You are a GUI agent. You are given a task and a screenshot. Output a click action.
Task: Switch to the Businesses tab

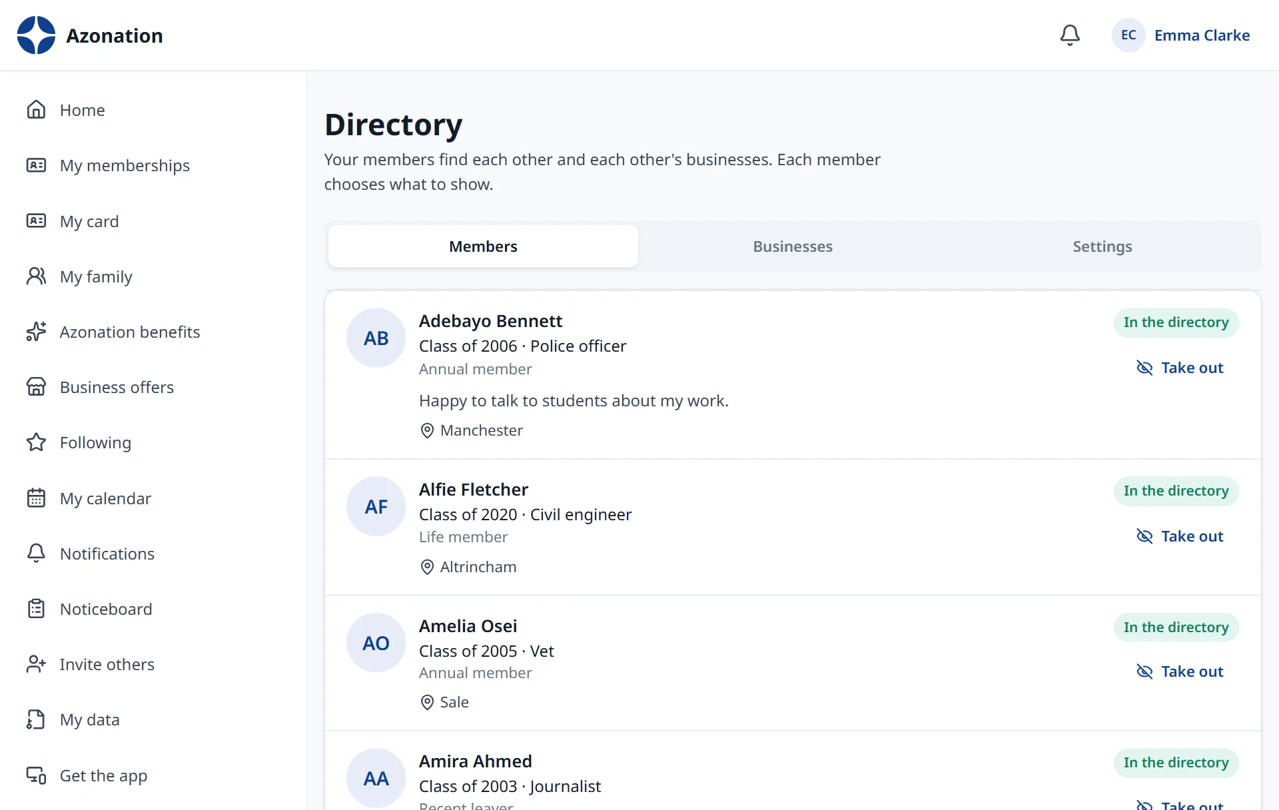click(793, 246)
